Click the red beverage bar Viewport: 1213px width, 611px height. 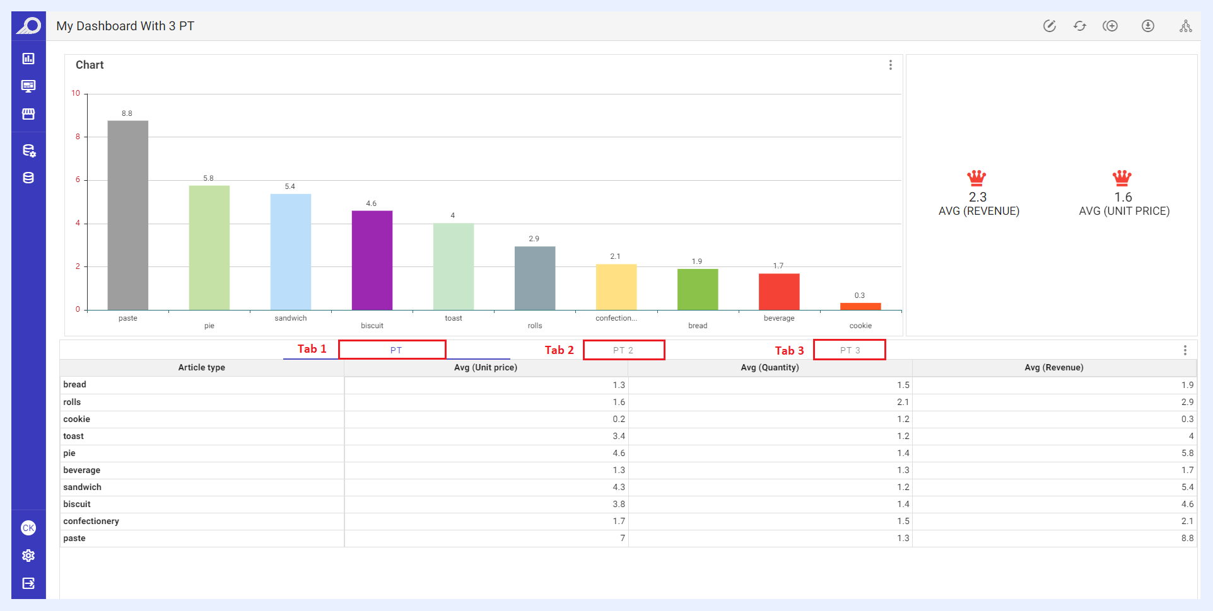(779, 292)
